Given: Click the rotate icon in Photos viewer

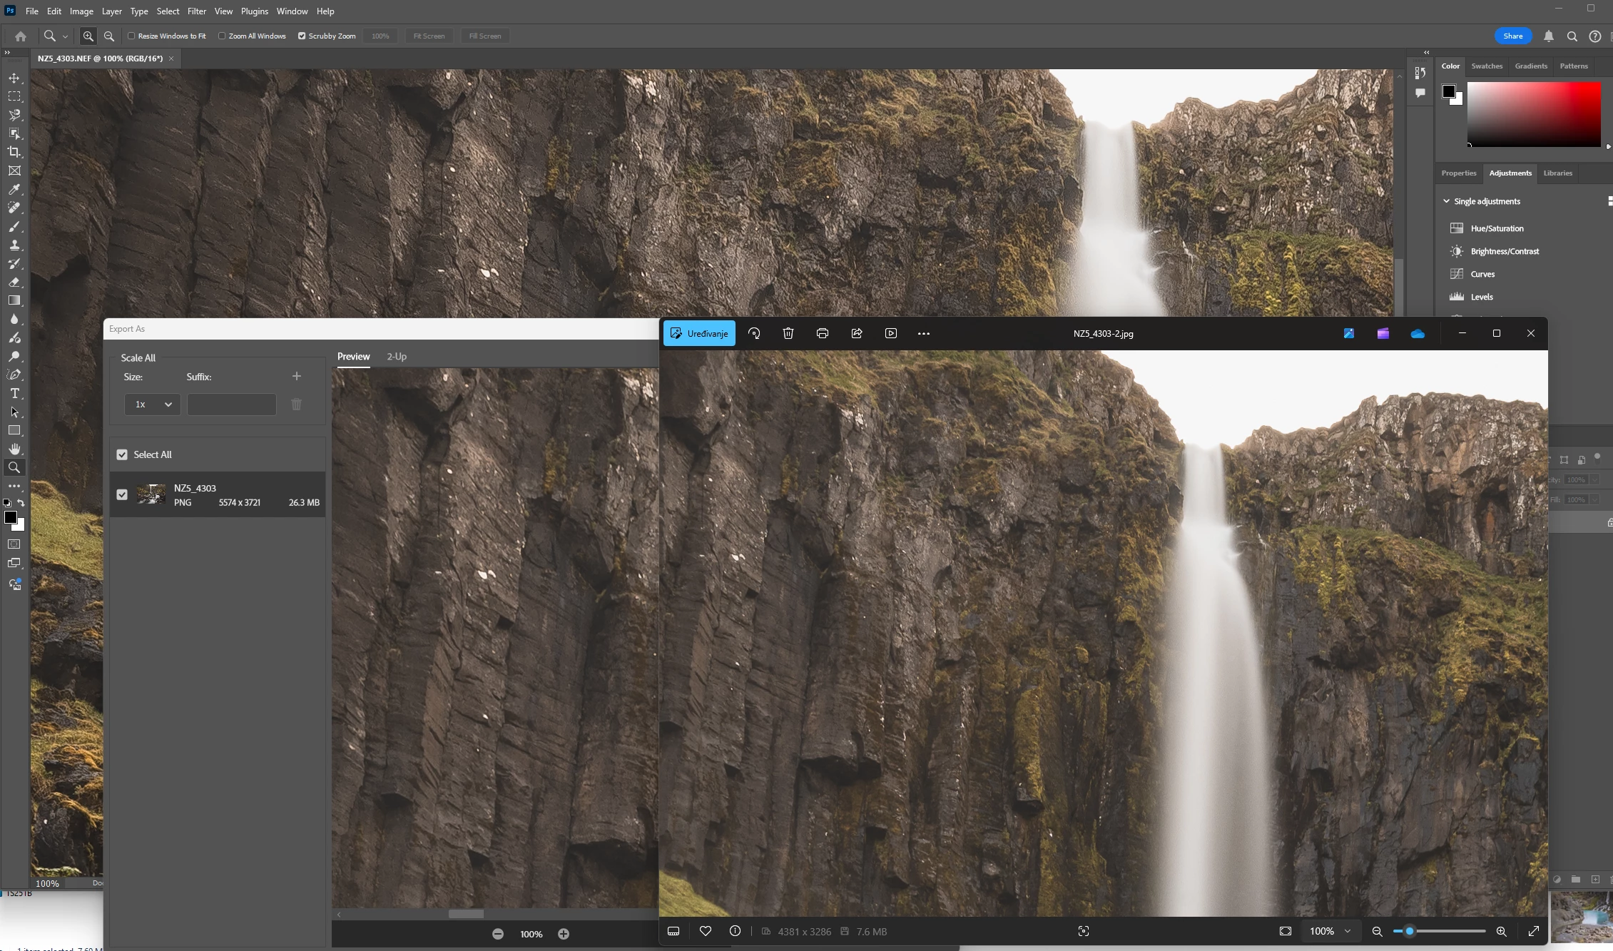Looking at the screenshot, I should [754, 333].
